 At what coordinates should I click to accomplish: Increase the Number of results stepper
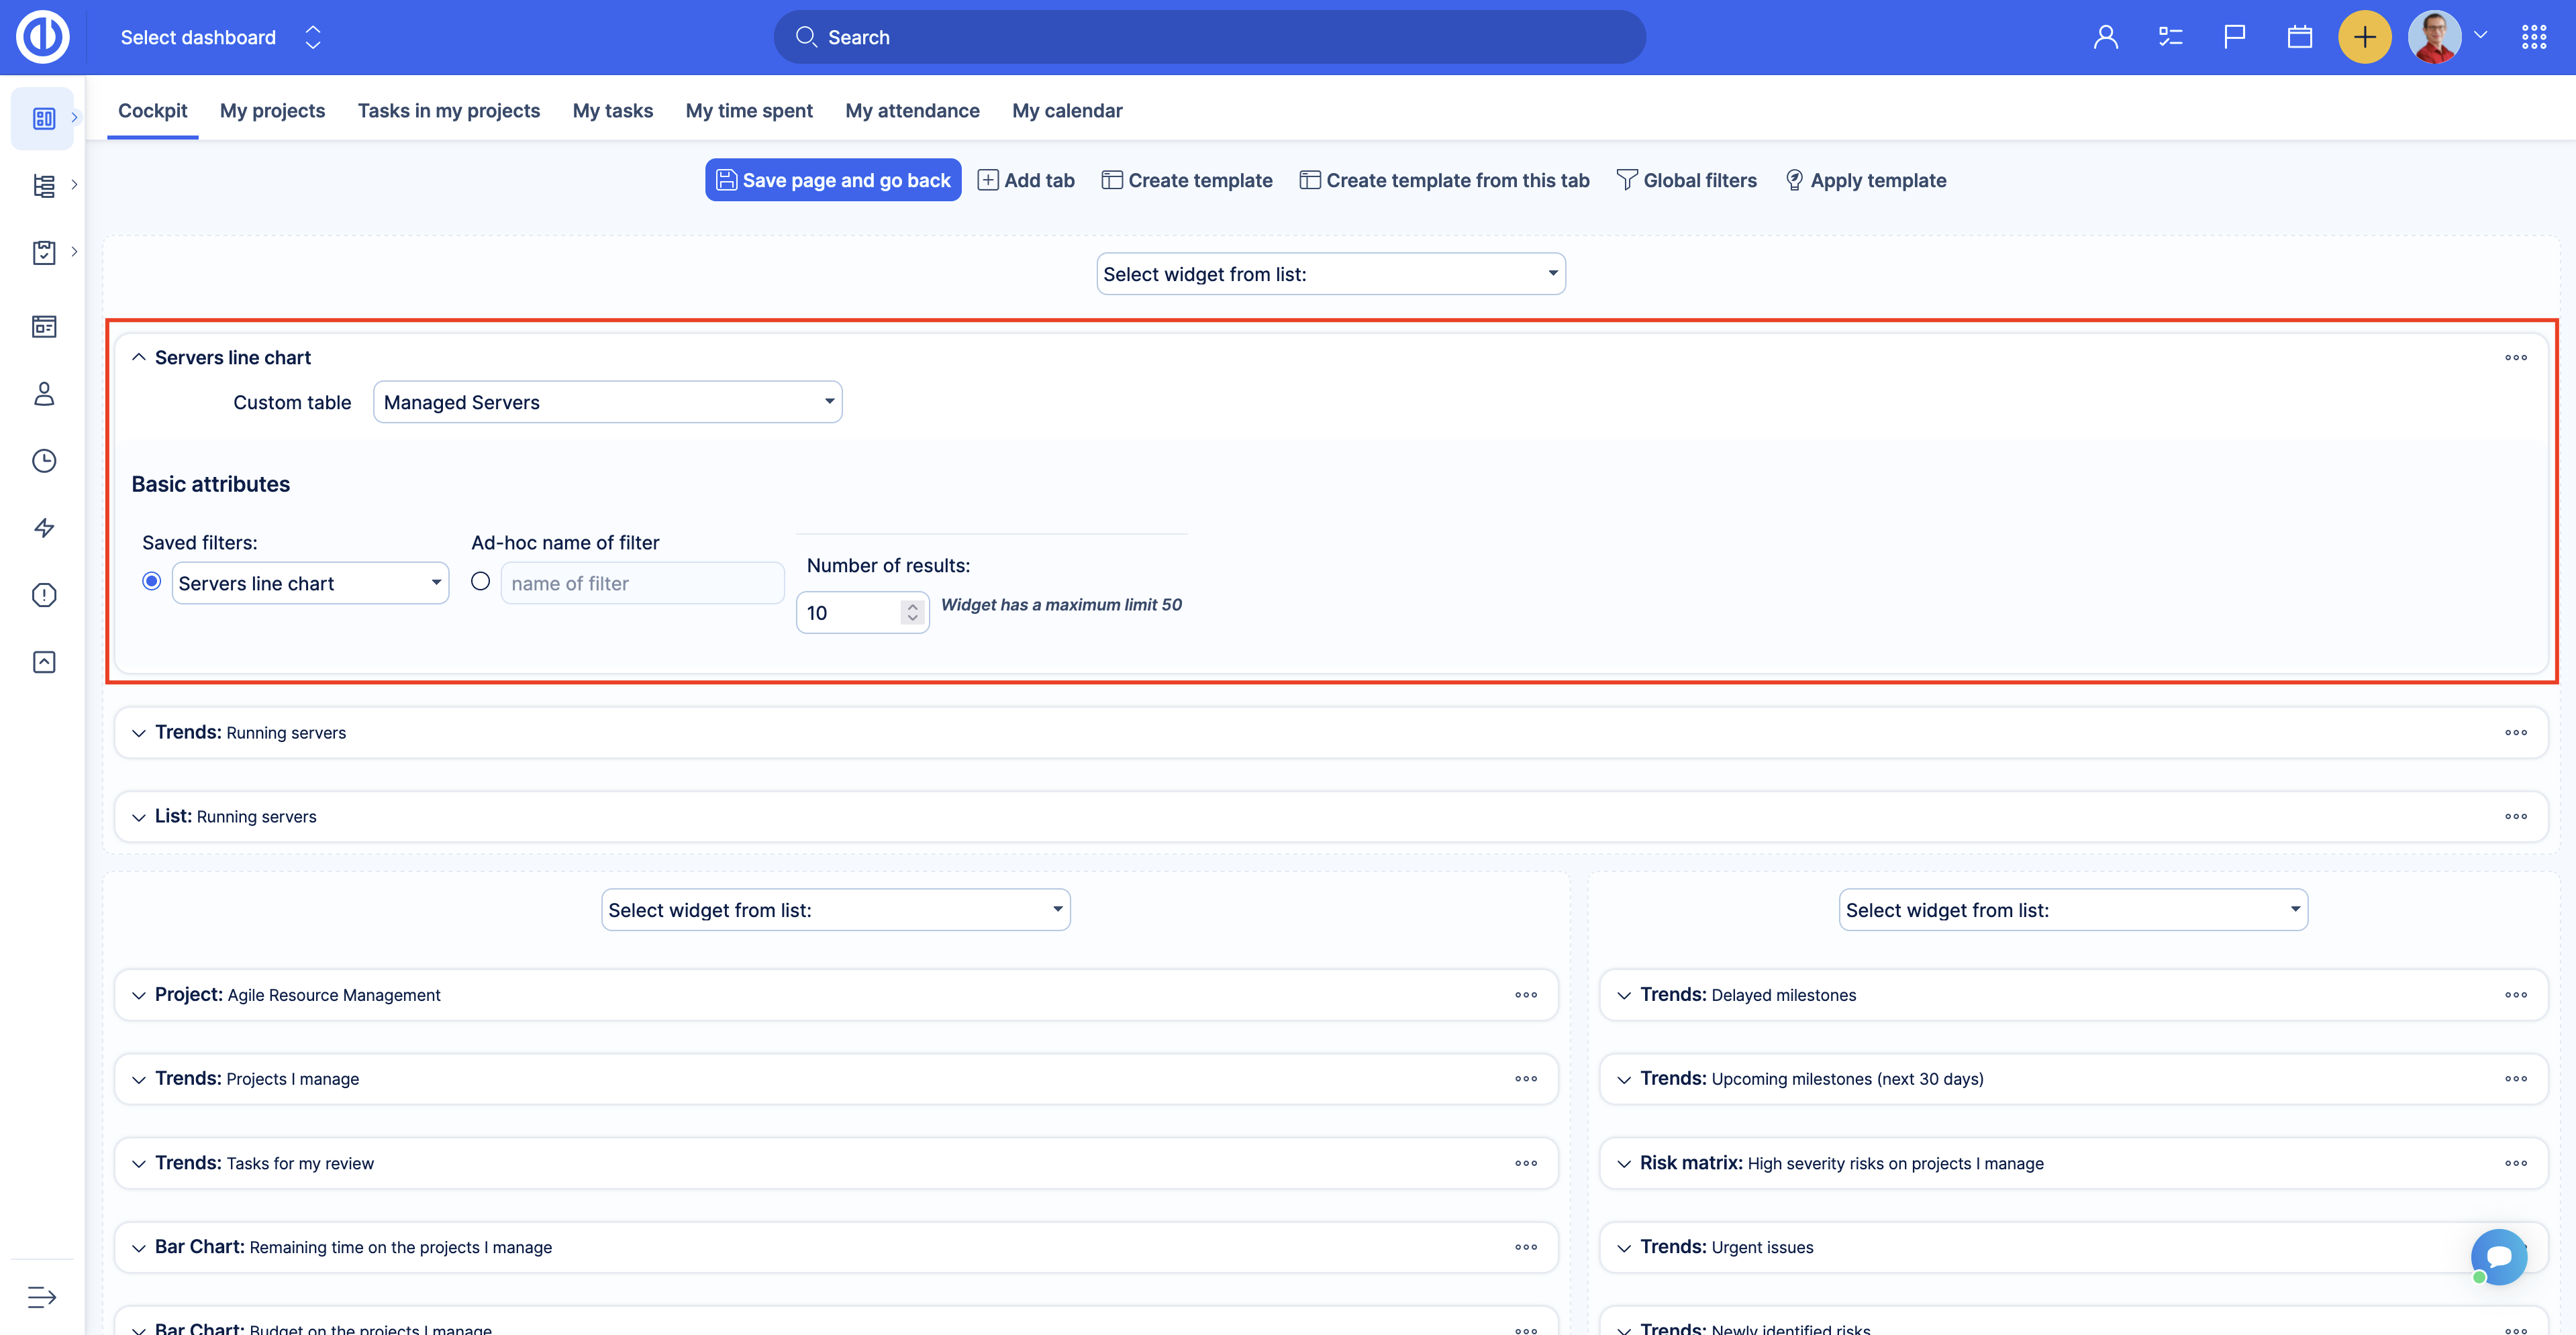[912, 606]
